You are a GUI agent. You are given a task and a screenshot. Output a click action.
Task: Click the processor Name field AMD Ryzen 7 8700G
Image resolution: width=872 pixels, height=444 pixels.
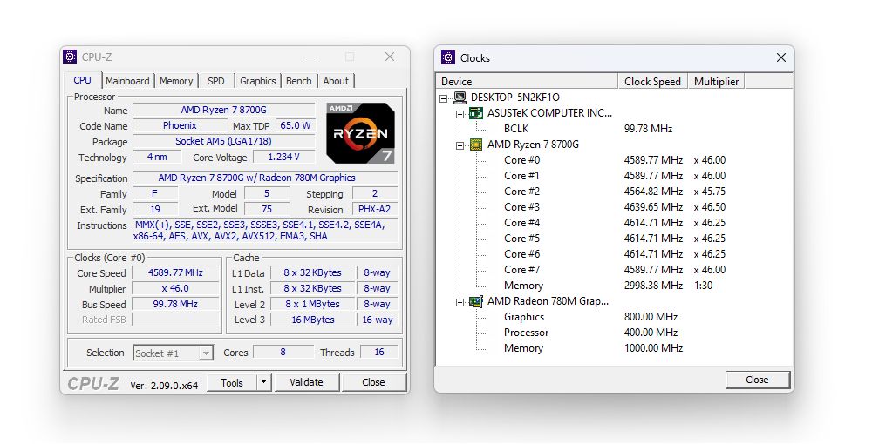pyautogui.click(x=223, y=110)
